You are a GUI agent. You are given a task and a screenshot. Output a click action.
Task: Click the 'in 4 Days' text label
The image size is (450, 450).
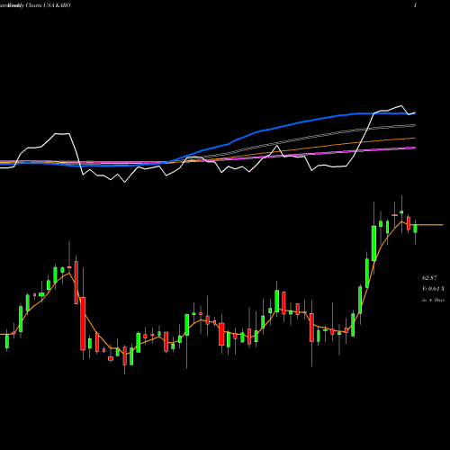coord(433,300)
